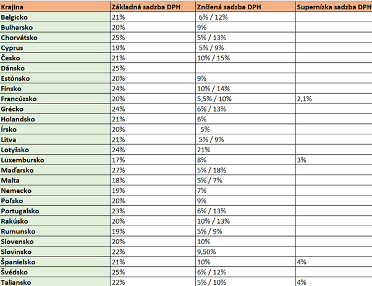
Task: Click the Lotyšsko 21% reduced rate cell
Action: [x=245, y=150]
